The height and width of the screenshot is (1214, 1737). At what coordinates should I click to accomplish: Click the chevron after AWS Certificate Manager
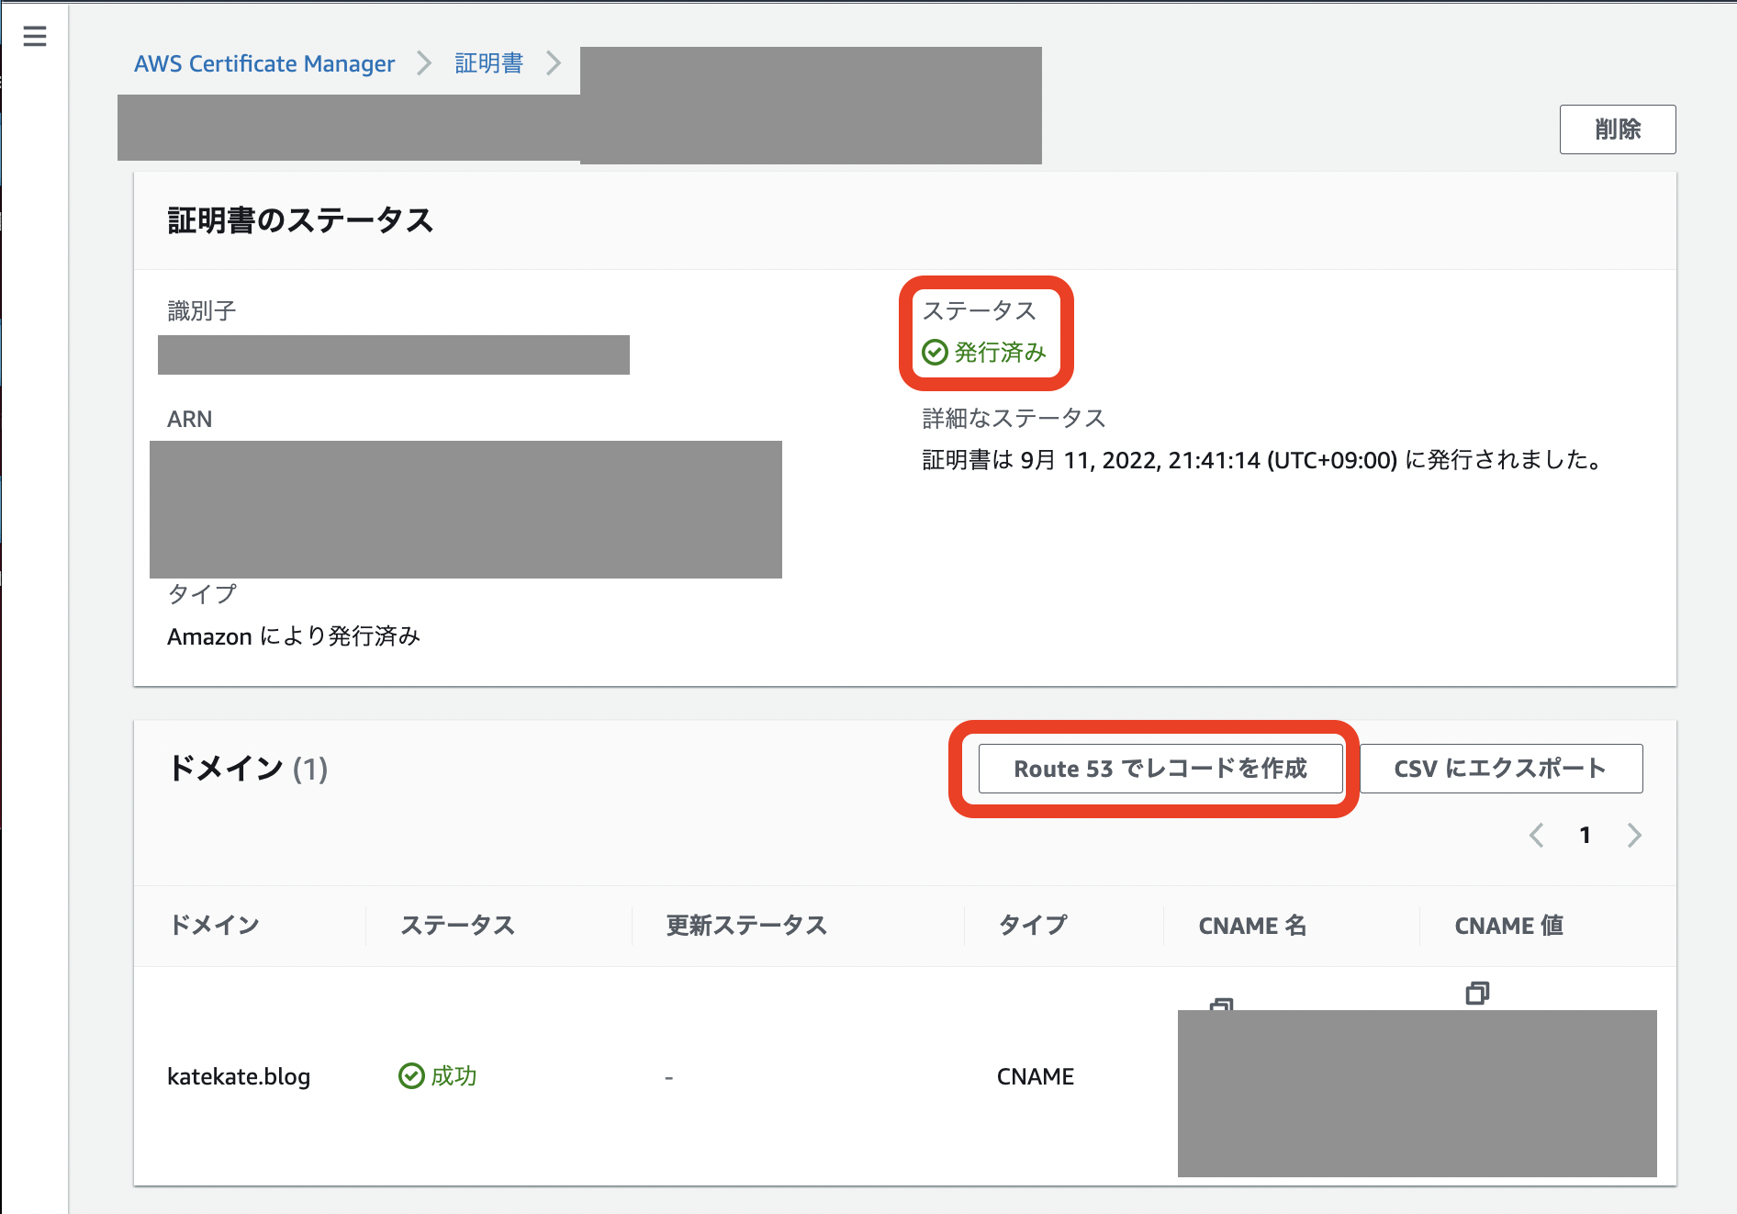pyautogui.click(x=424, y=62)
